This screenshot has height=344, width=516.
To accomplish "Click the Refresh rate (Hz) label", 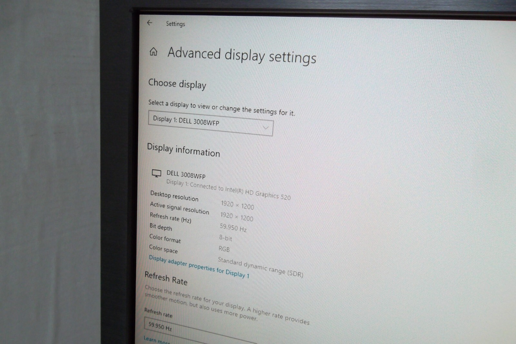I will point(170,218).
